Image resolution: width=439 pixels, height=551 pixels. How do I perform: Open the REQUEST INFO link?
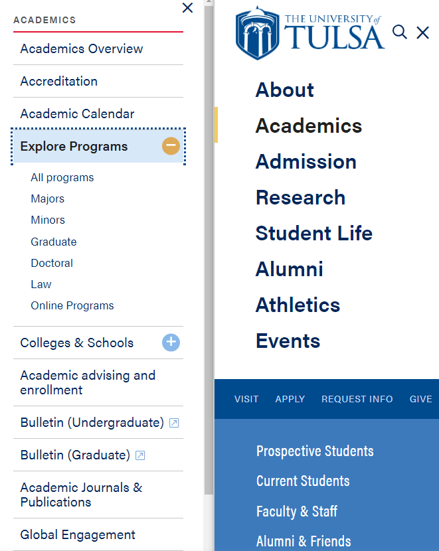(357, 399)
